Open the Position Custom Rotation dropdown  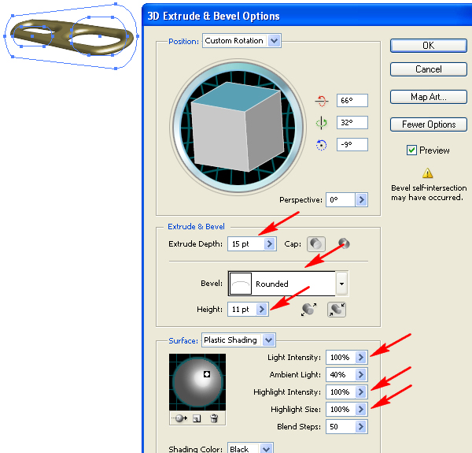[274, 41]
